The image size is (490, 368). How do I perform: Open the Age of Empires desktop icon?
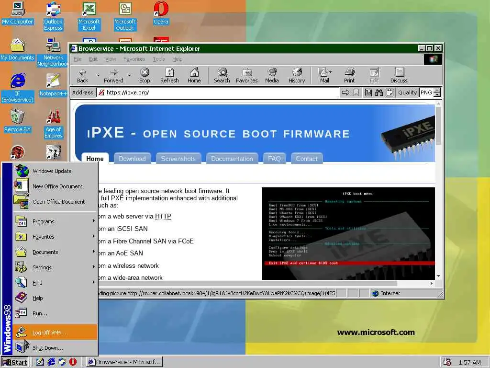pos(54,124)
